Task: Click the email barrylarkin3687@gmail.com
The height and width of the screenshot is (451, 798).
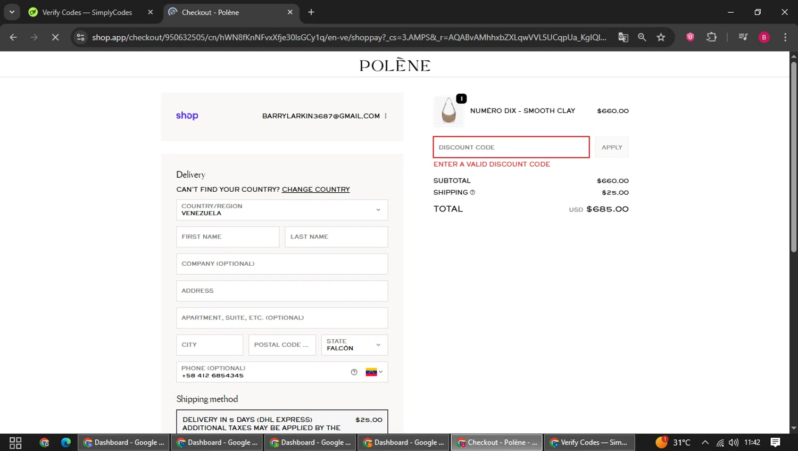Action: (x=321, y=116)
